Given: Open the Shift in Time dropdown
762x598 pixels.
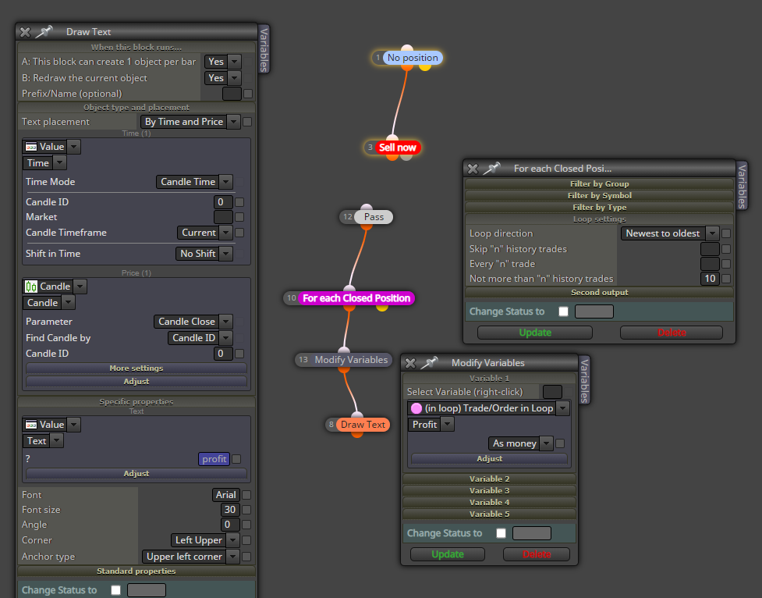Looking at the screenshot, I should tap(204, 254).
